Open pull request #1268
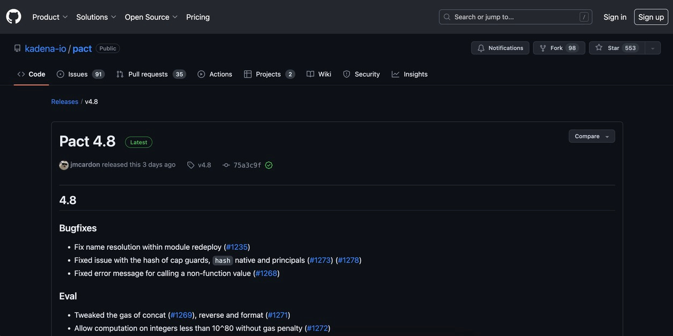Screen dimensions: 673x336 coord(267,273)
